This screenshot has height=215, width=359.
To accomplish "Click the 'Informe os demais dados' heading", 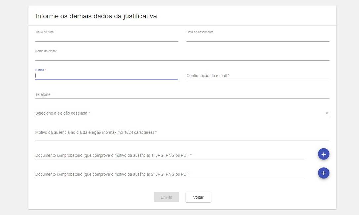I will [96, 16].
